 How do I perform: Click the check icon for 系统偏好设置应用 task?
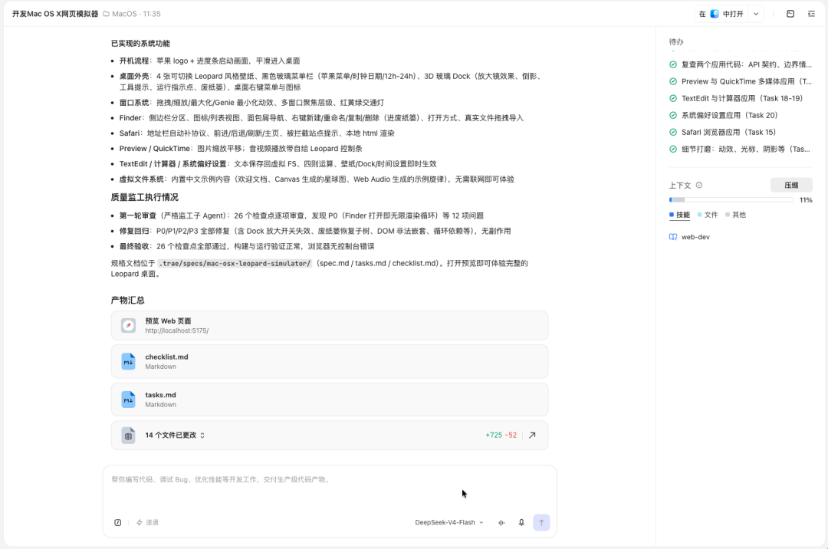tap(673, 115)
